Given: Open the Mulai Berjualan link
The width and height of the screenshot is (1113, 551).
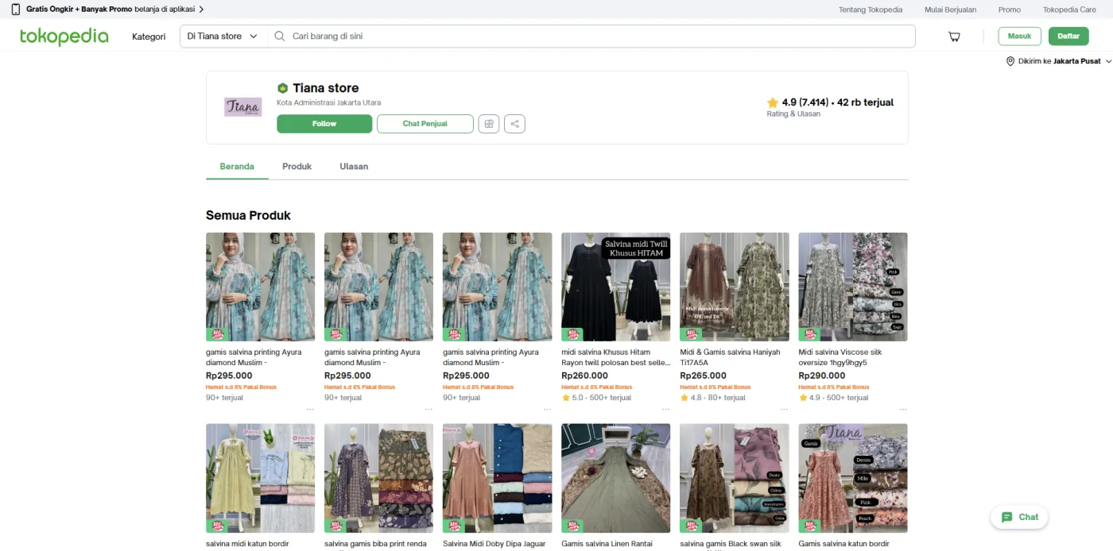Looking at the screenshot, I should pos(950,10).
